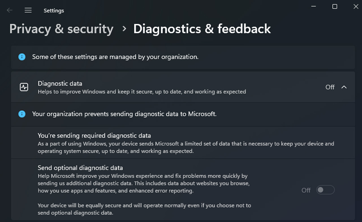Collapse the Diagnostic data section chevron

pyautogui.click(x=344, y=87)
